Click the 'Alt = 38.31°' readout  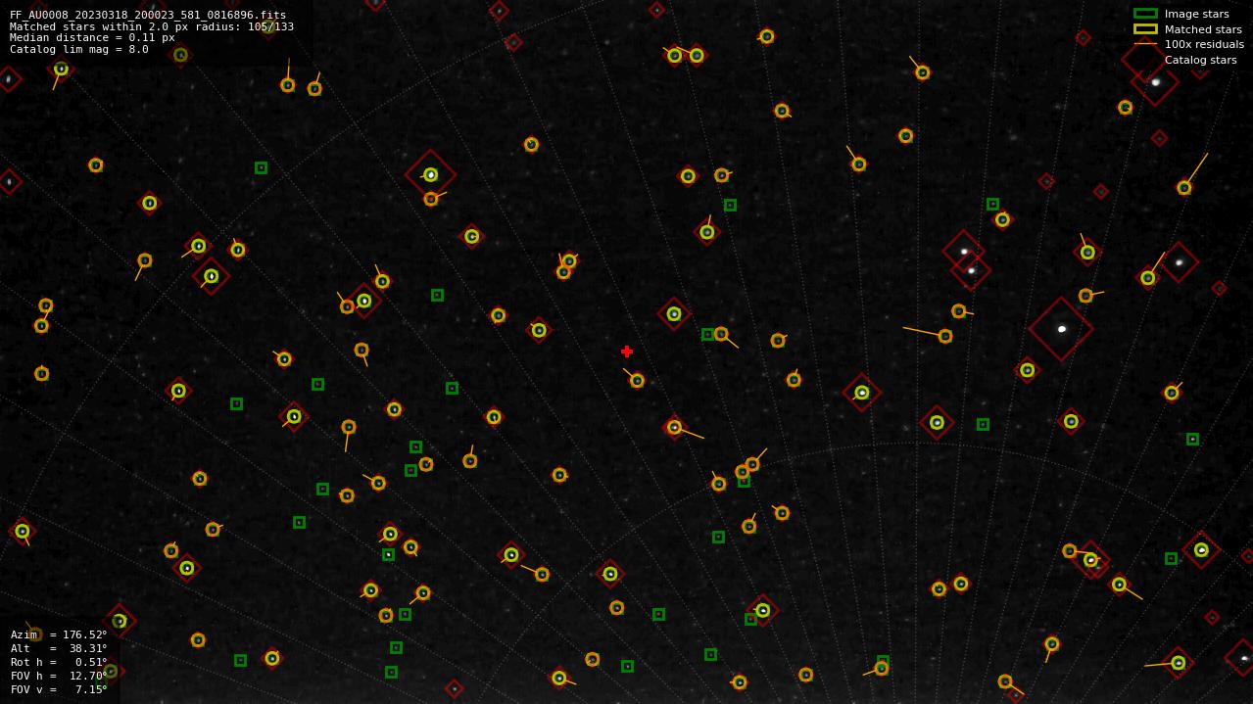[x=59, y=648]
